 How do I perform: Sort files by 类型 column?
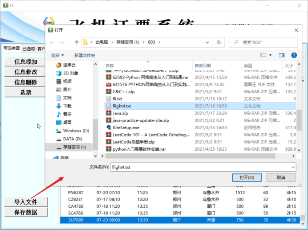coord(248,66)
